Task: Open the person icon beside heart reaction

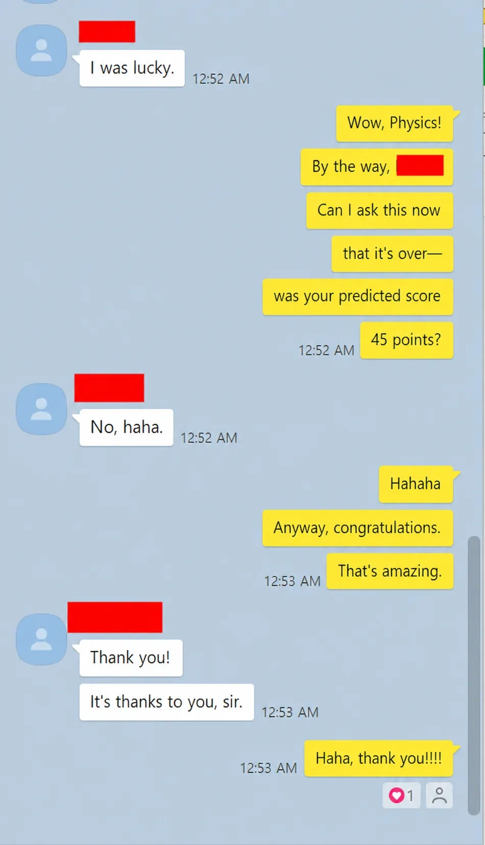Action: pyautogui.click(x=439, y=796)
